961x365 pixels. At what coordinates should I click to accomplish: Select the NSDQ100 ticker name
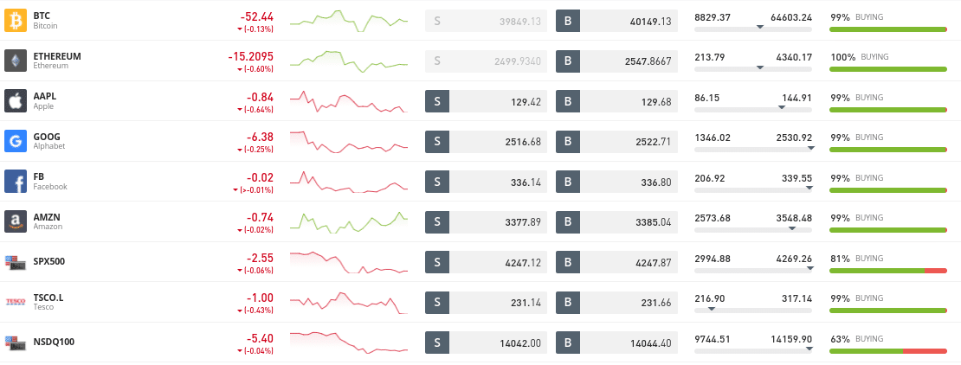coord(54,342)
